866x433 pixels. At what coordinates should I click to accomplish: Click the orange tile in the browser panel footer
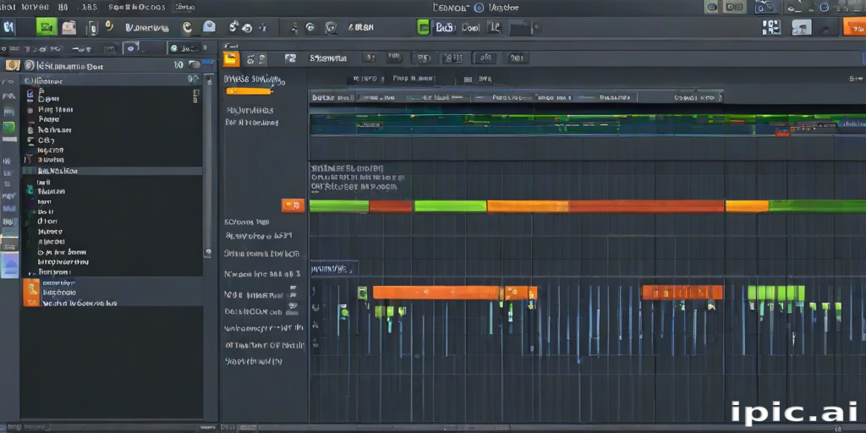tap(31, 292)
